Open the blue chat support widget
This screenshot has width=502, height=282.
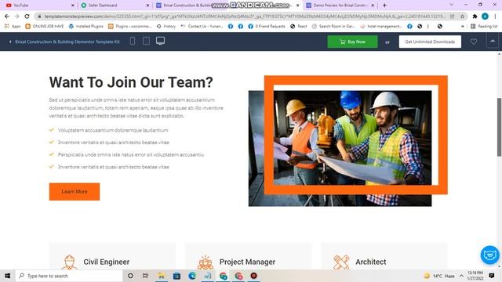point(489,255)
